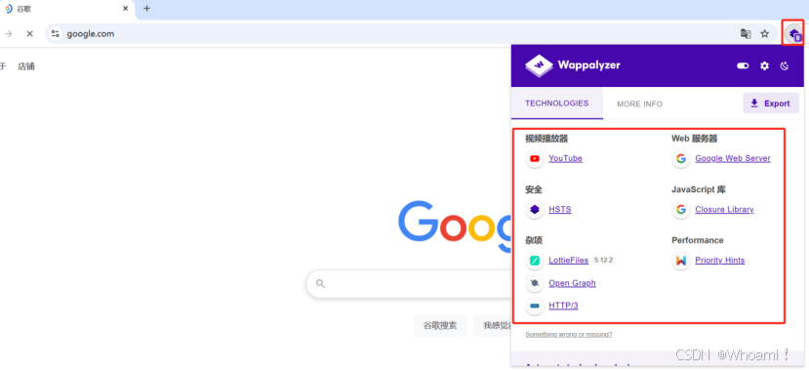Click the google.com address bar
The width and height of the screenshot is (809, 370).
click(412, 34)
